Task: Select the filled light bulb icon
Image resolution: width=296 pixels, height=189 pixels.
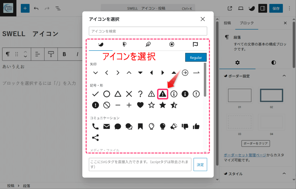Action: 162,127
